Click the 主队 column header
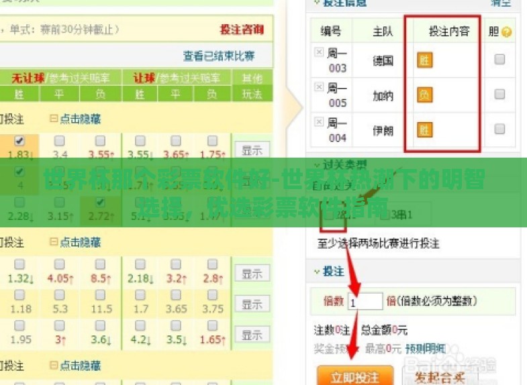Screen dimensions: 527x385 click(x=383, y=32)
